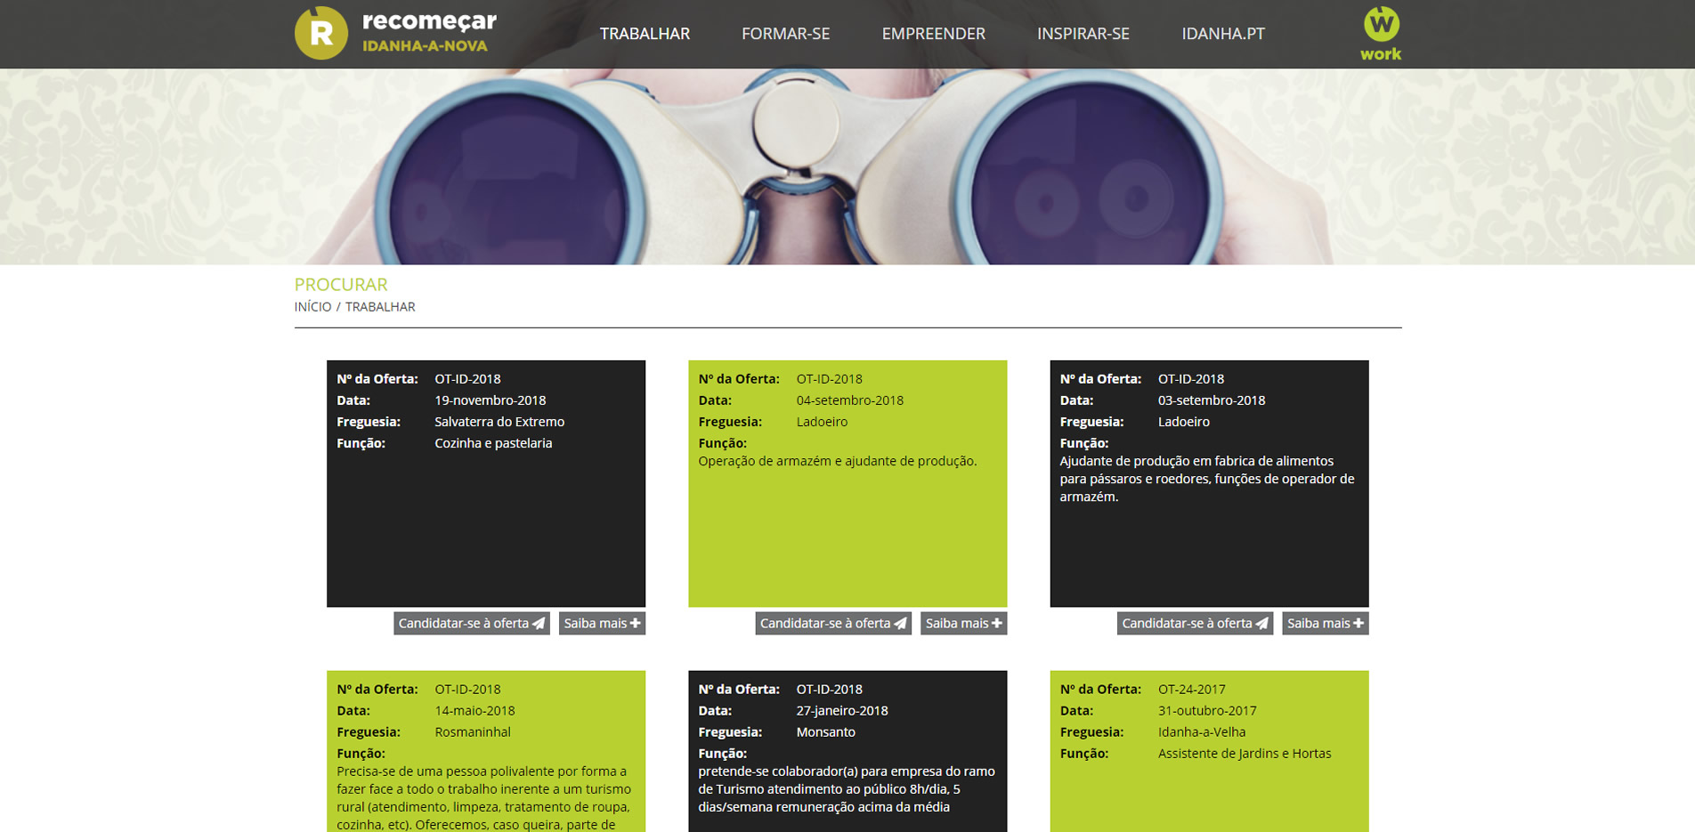Apply to the Salvaterra do Extremo offer
This screenshot has height=832, width=1695.
pyautogui.click(x=472, y=624)
